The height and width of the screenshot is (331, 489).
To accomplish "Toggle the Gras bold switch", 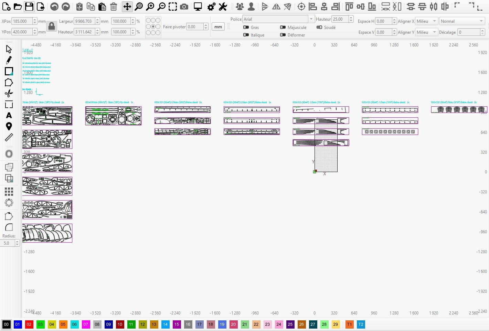I will (246, 28).
